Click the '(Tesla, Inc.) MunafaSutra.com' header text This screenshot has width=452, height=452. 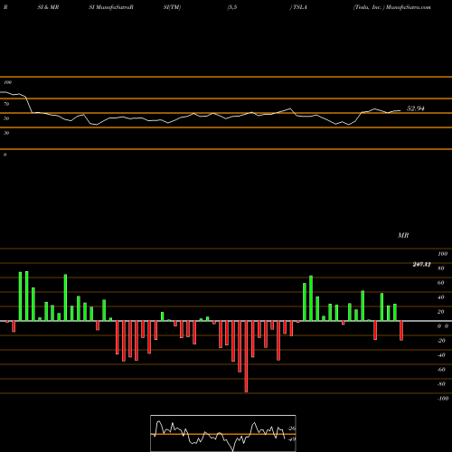point(392,7)
